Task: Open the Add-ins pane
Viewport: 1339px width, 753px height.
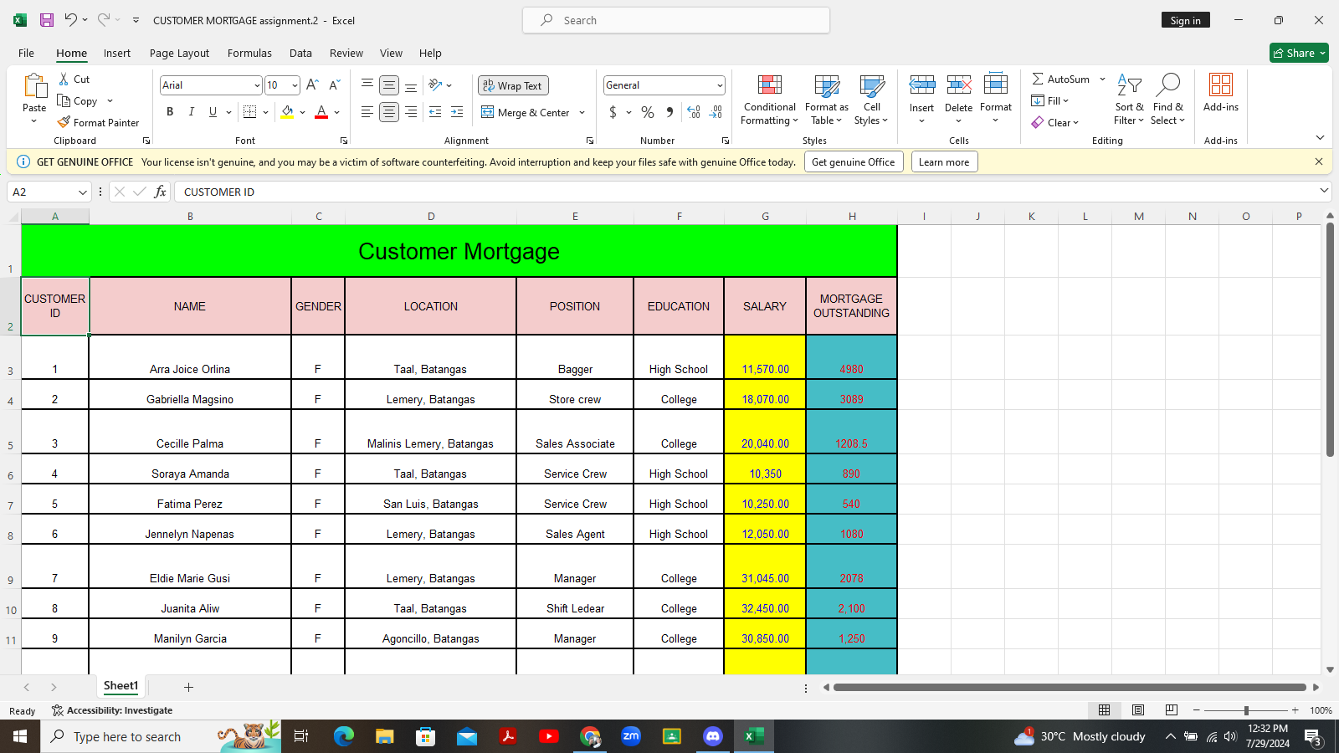Action: pyautogui.click(x=1221, y=93)
